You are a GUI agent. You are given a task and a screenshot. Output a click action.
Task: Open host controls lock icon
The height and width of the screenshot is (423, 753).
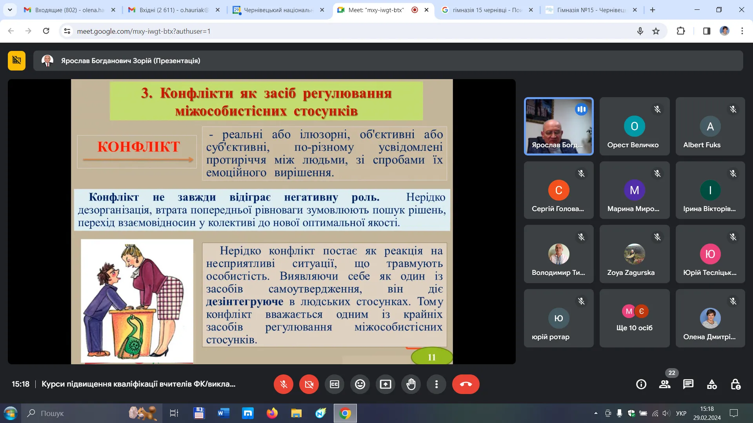point(735,384)
